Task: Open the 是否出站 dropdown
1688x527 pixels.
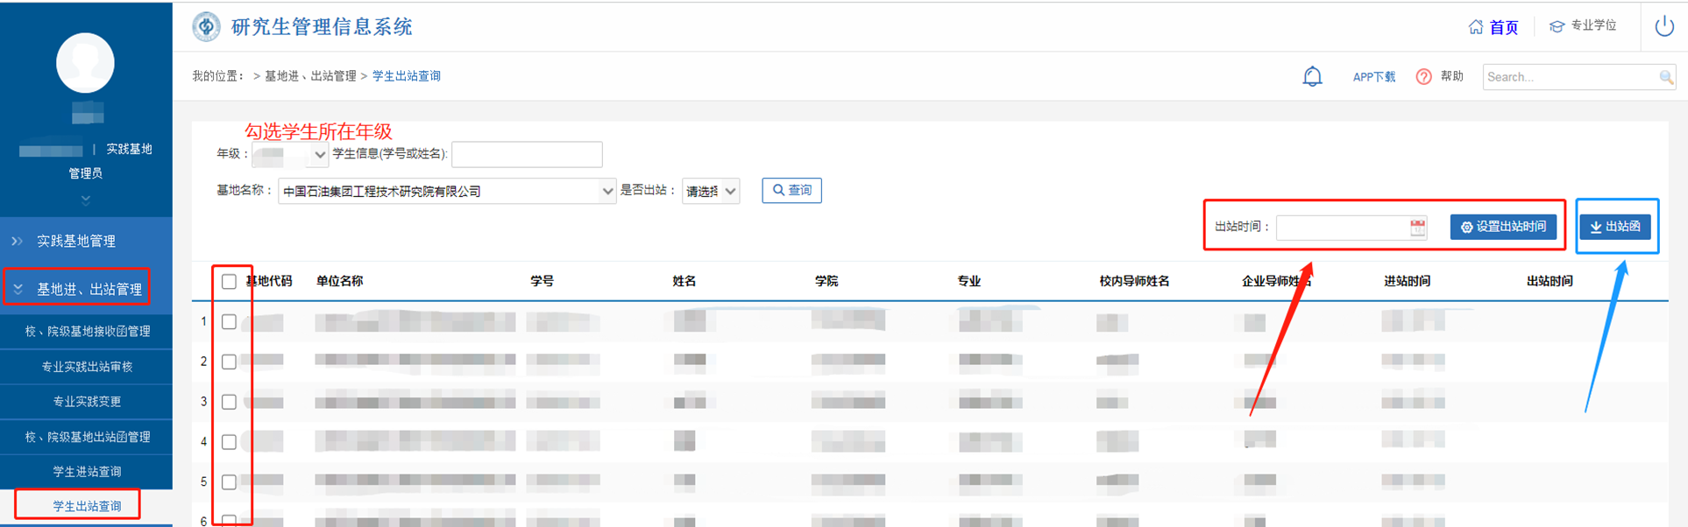Action: pyautogui.click(x=710, y=191)
